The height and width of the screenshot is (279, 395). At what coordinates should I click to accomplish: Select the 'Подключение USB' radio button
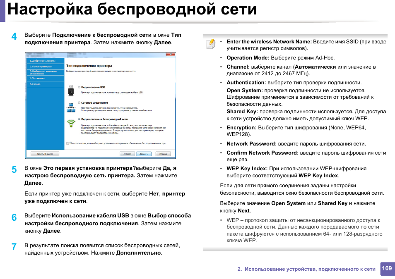tap(79, 87)
